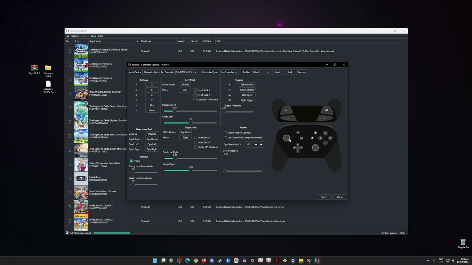Image resolution: width=472 pixels, height=265 pixels.
Task: Open the Windows Start menu
Action: 155,261
